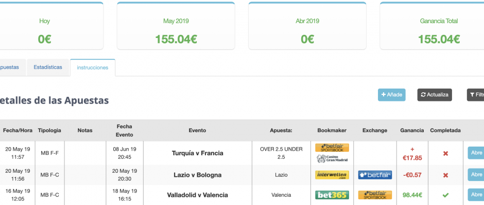Click the Interwetten bookmaker logo
Image resolution: width=484 pixels, height=205 pixels.
tap(332, 175)
